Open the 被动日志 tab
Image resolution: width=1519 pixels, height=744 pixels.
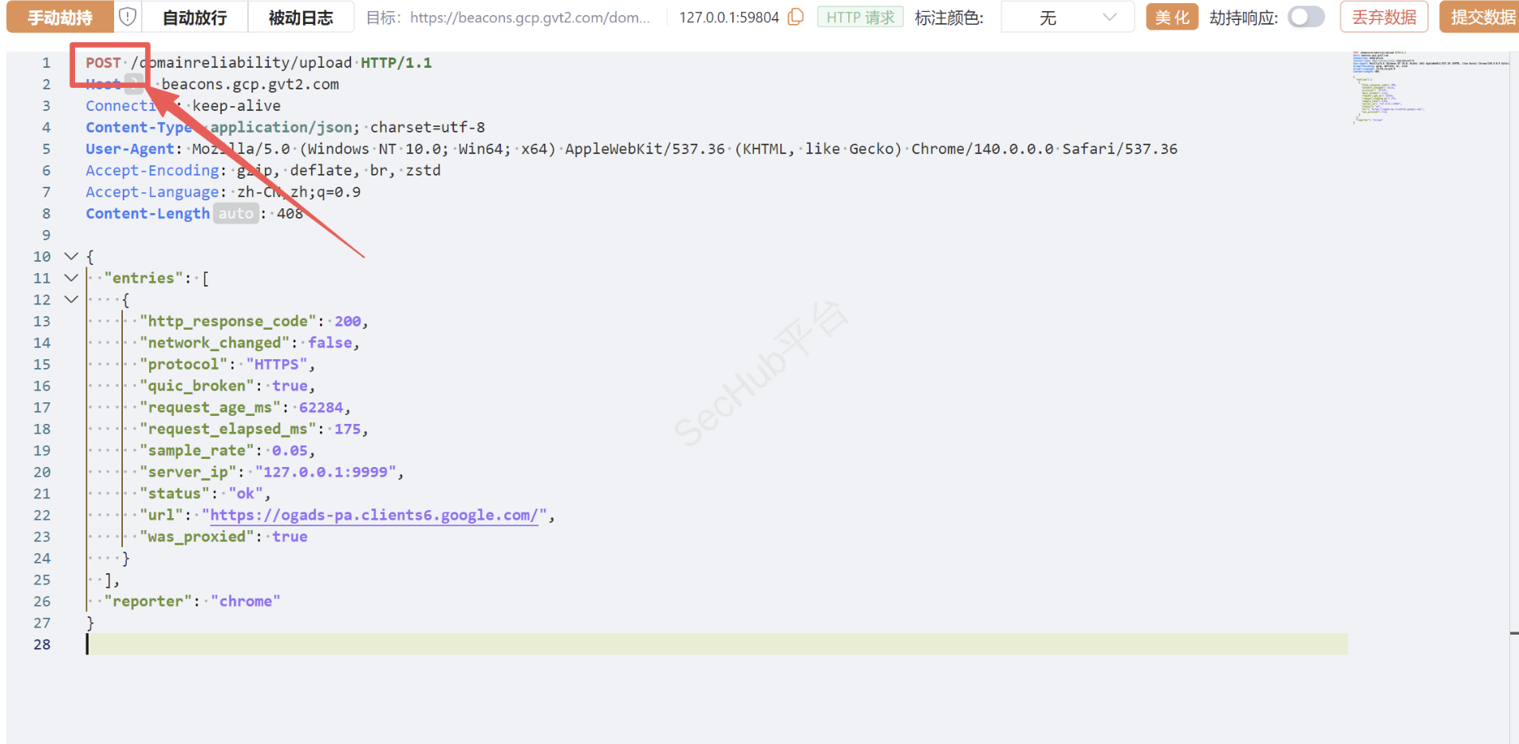click(x=301, y=18)
